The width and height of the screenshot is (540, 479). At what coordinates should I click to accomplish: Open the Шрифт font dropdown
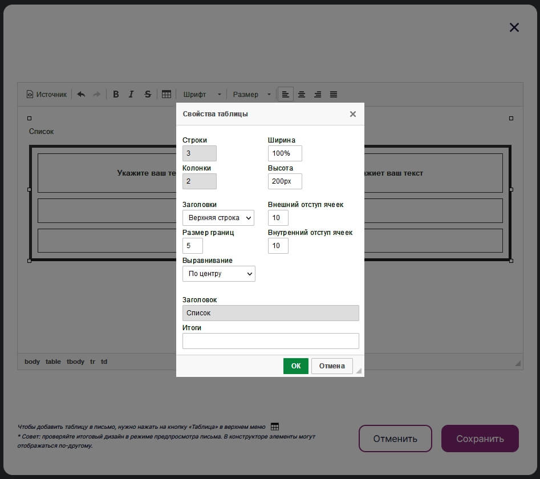202,94
